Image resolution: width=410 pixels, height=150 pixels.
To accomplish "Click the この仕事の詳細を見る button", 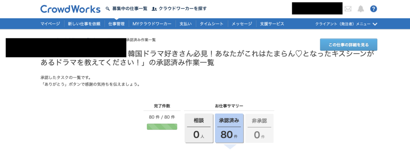I will click(x=349, y=45).
